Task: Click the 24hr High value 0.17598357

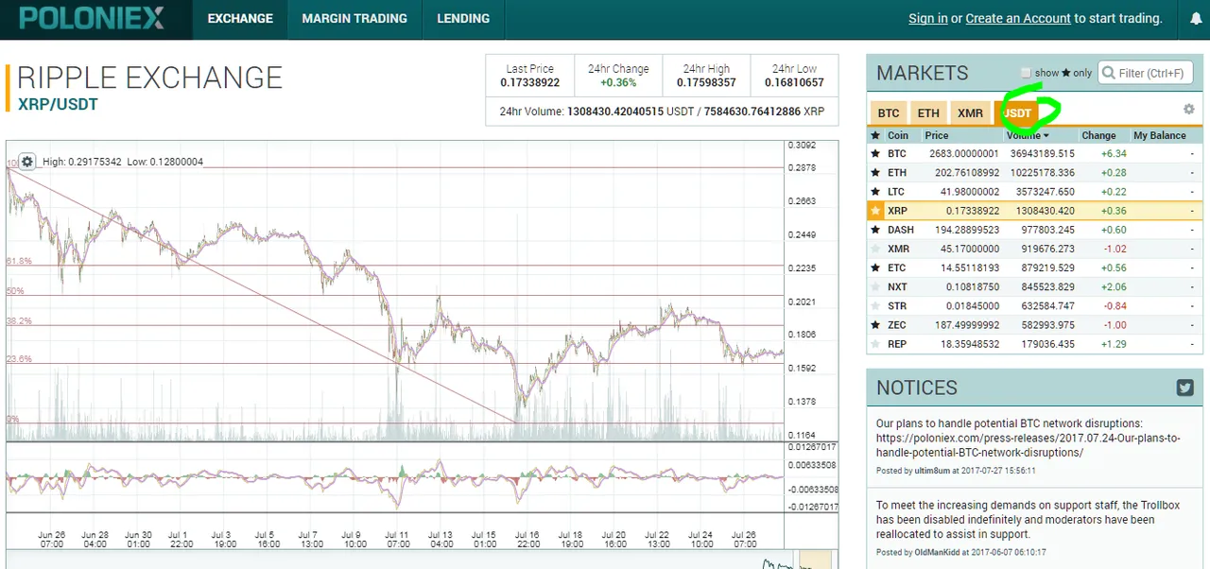Action: click(x=706, y=83)
